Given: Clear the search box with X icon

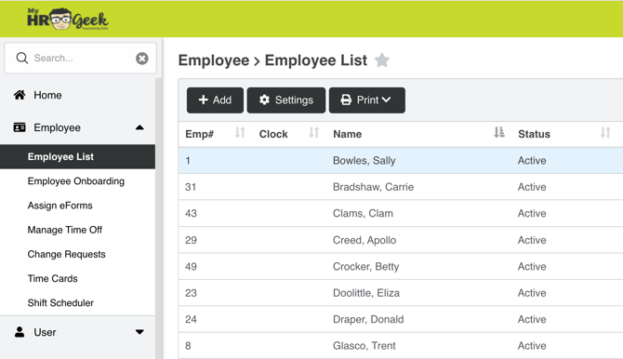Looking at the screenshot, I should 142,59.
